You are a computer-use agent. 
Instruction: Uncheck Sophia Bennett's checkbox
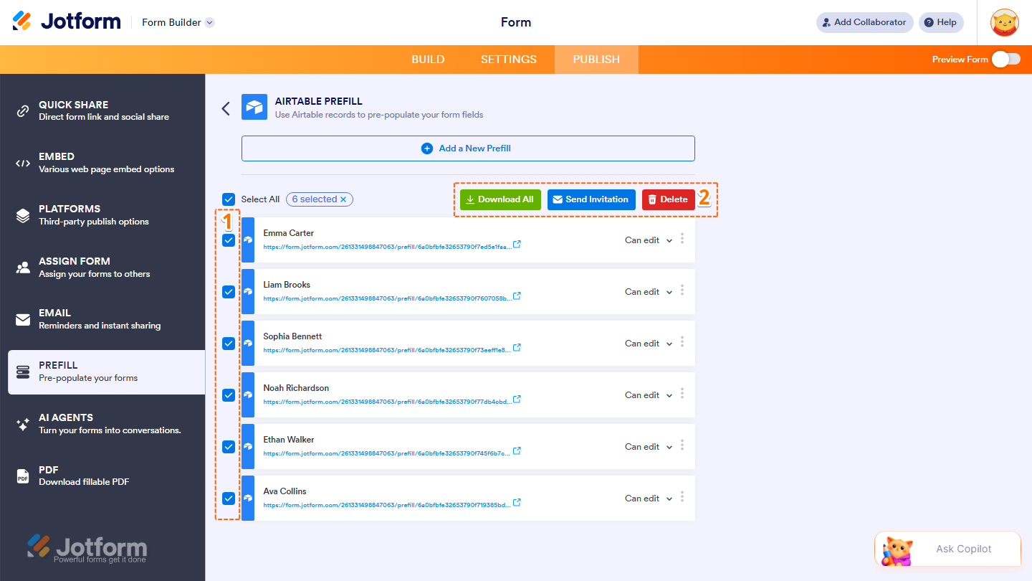point(229,344)
